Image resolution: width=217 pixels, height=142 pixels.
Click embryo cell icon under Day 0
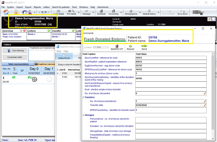[34, 79]
